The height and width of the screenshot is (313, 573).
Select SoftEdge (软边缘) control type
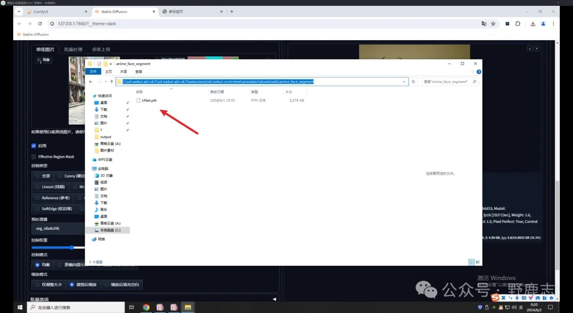click(54, 209)
